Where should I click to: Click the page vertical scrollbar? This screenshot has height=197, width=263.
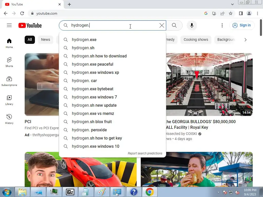click(261, 28)
